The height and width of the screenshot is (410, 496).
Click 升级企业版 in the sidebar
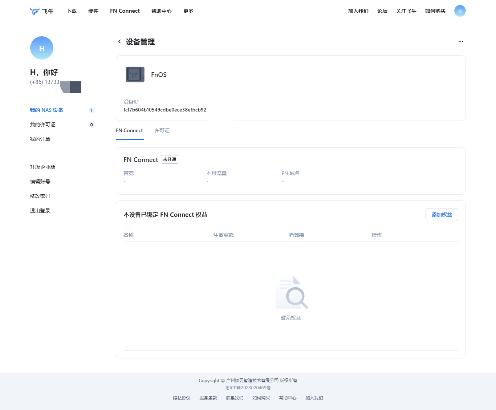tap(42, 167)
